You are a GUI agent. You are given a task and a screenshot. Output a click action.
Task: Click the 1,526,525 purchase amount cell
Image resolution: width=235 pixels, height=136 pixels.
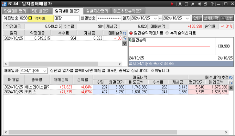point(217,92)
